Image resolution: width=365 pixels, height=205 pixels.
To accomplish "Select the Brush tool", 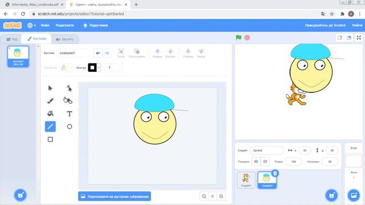I will tap(50, 101).
